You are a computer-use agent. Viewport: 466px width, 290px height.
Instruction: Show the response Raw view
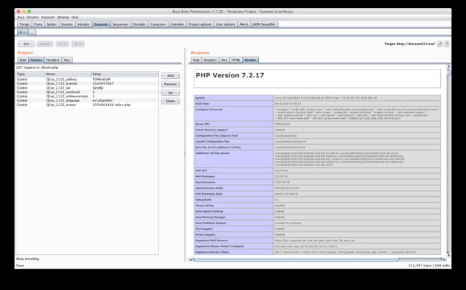[x=196, y=60]
